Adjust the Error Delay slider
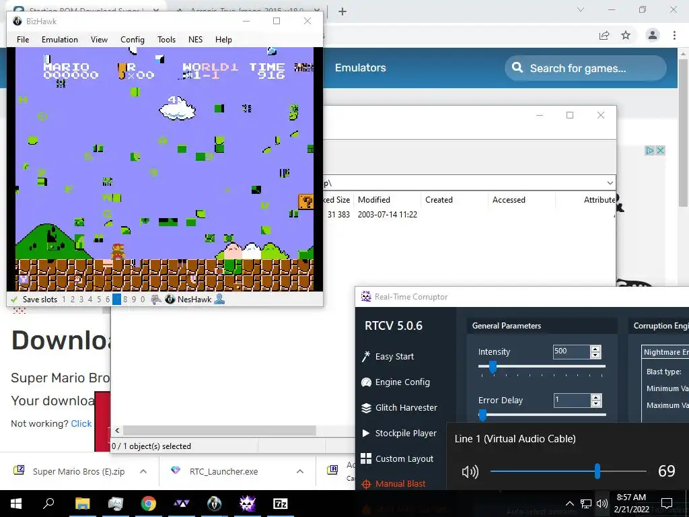Screen dimensions: 689x517 pyautogui.click(x=482, y=415)
